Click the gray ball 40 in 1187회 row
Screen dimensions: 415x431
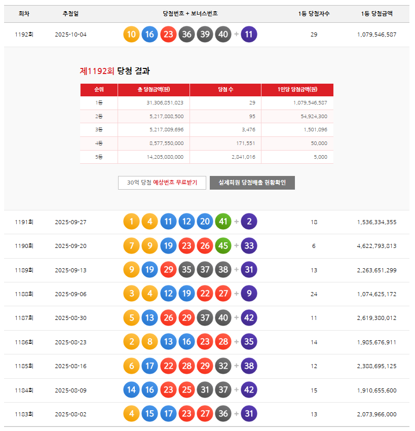pyautogui.click(x=223, y=318)
